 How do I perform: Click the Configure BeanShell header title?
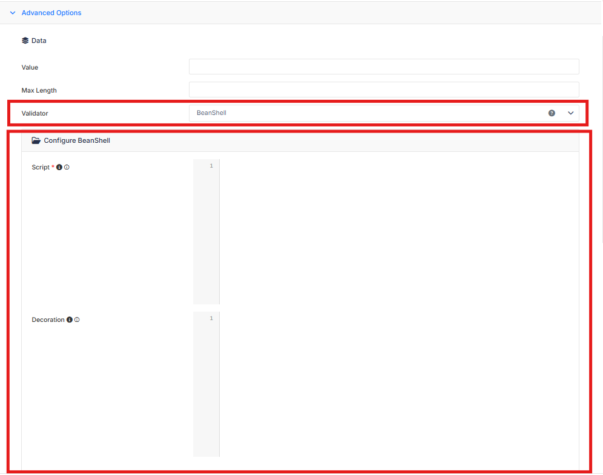(77, 140)
